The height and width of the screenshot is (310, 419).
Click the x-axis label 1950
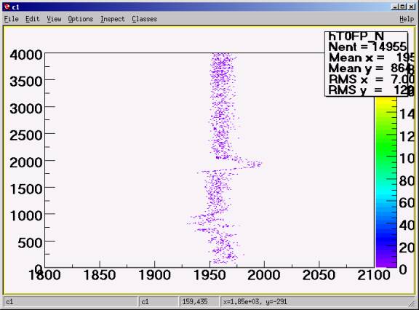[x=209, y=275]
